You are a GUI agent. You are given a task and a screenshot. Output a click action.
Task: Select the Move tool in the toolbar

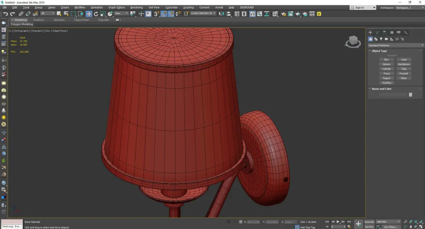pyautogui.click(x=89, y=14)
